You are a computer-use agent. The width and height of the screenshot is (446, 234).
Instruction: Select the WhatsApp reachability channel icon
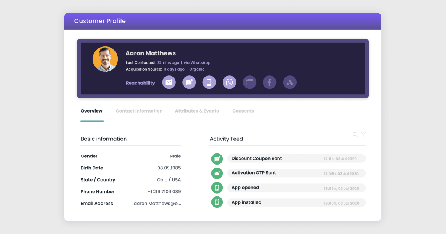pos(229,82)
